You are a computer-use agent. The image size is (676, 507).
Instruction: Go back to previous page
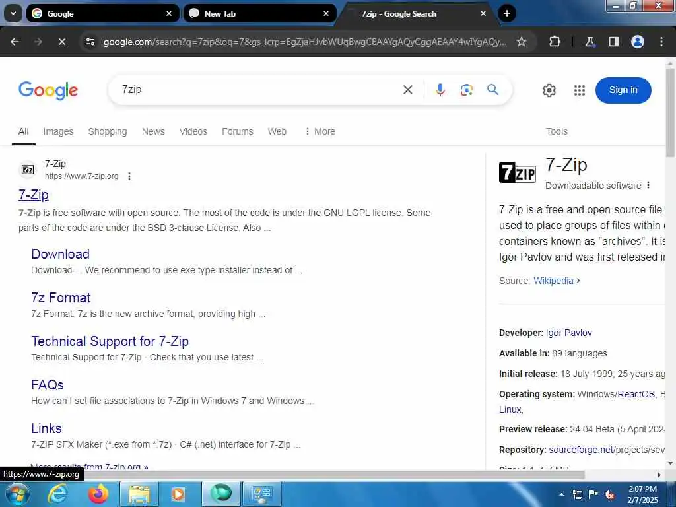[x=15, y=42]
